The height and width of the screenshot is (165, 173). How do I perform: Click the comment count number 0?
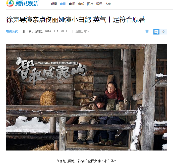point(163,32)
